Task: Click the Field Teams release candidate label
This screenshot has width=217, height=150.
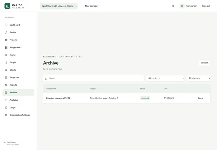Action: 12,144
